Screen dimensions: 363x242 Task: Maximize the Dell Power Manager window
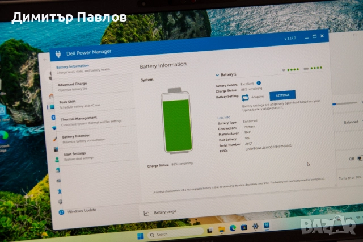(314, 36)
